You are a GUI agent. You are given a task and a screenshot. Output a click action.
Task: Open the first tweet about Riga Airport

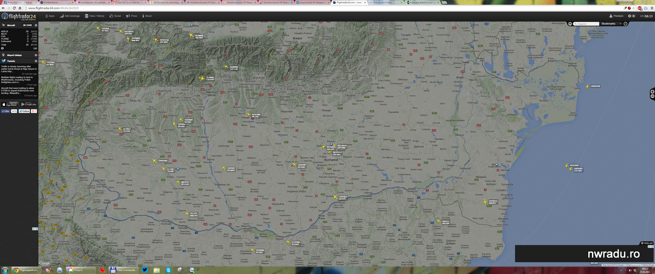pyautogui.click(x=19, y=69)
